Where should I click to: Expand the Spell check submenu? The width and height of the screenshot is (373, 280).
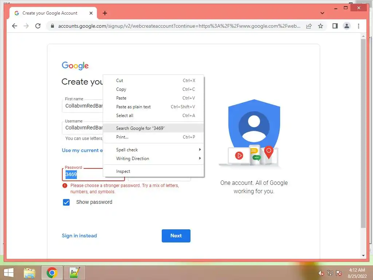[153, 150]
